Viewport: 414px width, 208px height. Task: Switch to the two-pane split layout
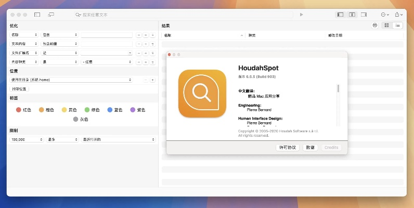352,15
